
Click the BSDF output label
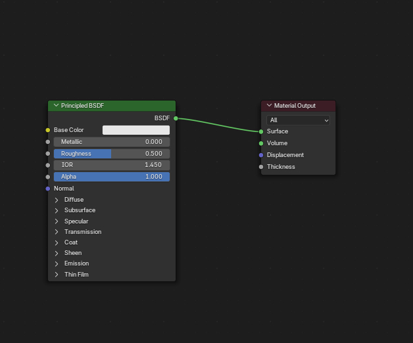click(162, 118)
